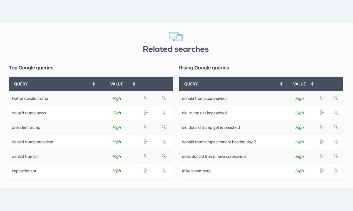Click the magnifier icon for did trump get impeached
Screen dimensions: 353x211
[x=336, y=113]
